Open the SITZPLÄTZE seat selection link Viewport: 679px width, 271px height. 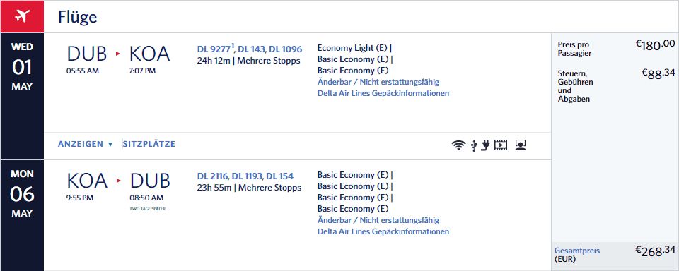click(149, 144)
